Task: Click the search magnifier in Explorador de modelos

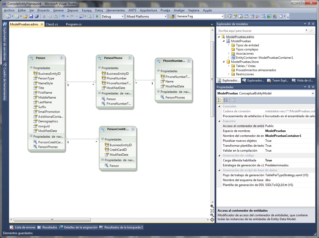Action: tap(311, 31)
